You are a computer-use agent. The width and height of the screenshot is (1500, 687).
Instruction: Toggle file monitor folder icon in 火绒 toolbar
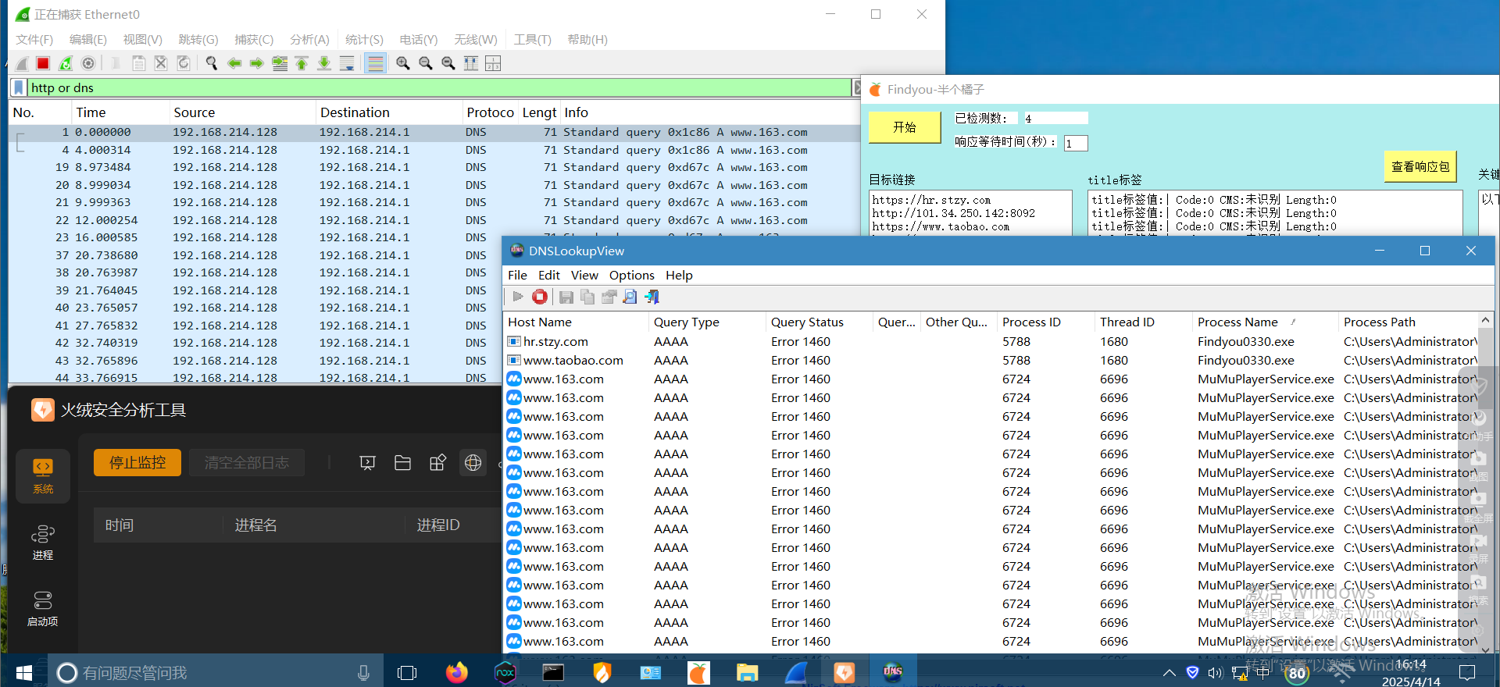(x=402, y=463)
